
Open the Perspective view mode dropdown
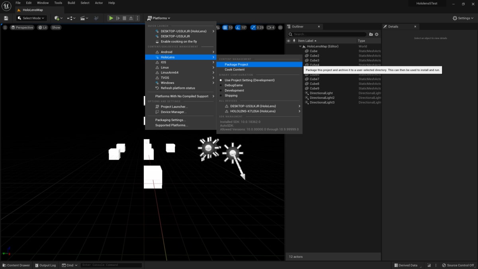22,27
